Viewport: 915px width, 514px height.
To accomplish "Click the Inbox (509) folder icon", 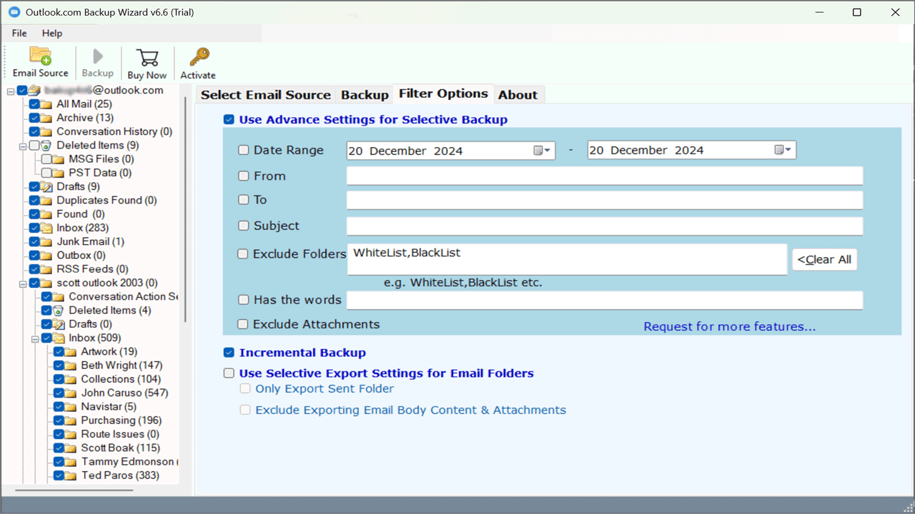I will (x=59, y=338).
